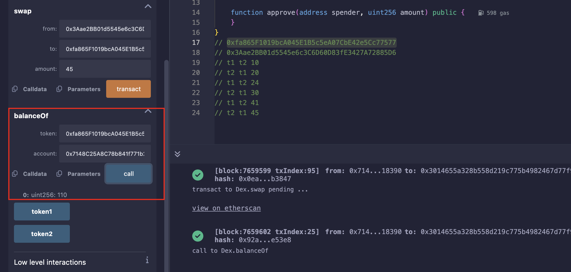Click comment '// t1 t2 41' on line 23
Image resolution: width=571 pixels, height=272 pixels.
(237, 103)
